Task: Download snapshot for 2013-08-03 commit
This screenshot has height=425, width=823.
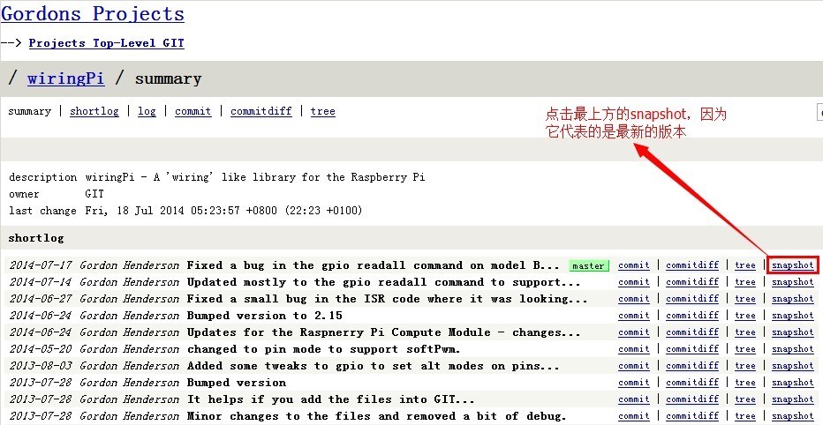Action: pyautogui.click(x=793, y=366)
